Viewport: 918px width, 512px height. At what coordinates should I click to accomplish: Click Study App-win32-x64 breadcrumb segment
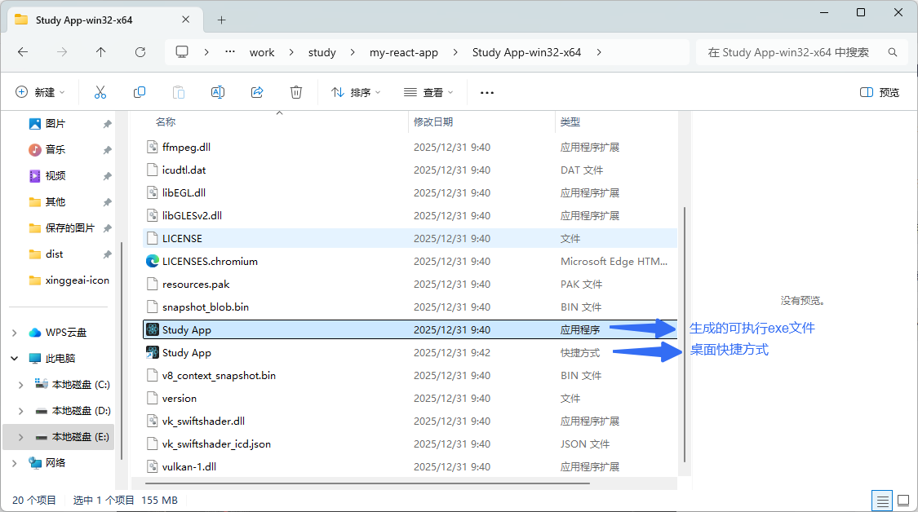coord(526,52)
